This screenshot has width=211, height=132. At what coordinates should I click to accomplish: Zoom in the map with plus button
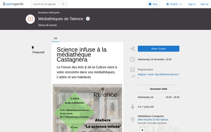142,130
